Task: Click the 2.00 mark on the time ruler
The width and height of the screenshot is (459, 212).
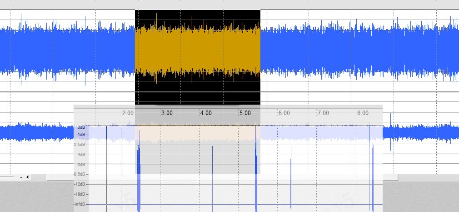Action: pyautogui.click(x=128, y=113)
